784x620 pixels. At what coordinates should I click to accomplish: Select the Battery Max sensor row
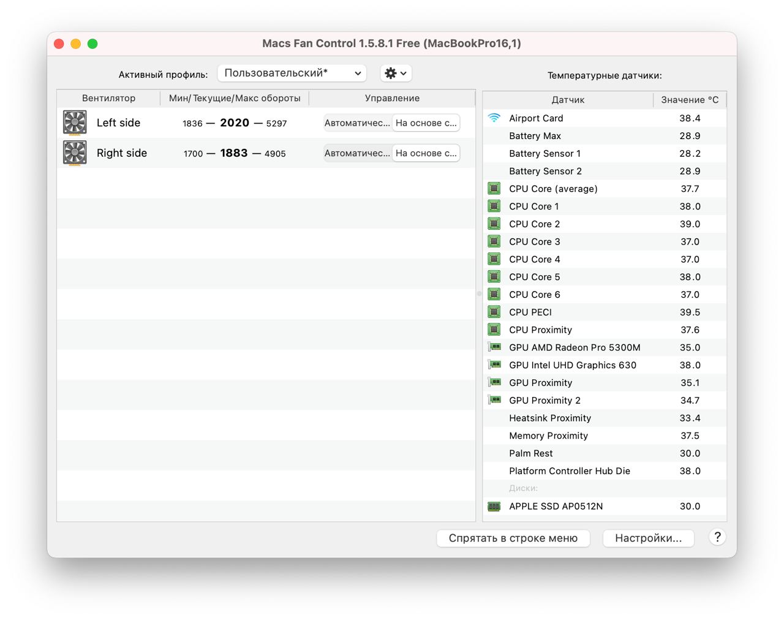coord(605,136)
